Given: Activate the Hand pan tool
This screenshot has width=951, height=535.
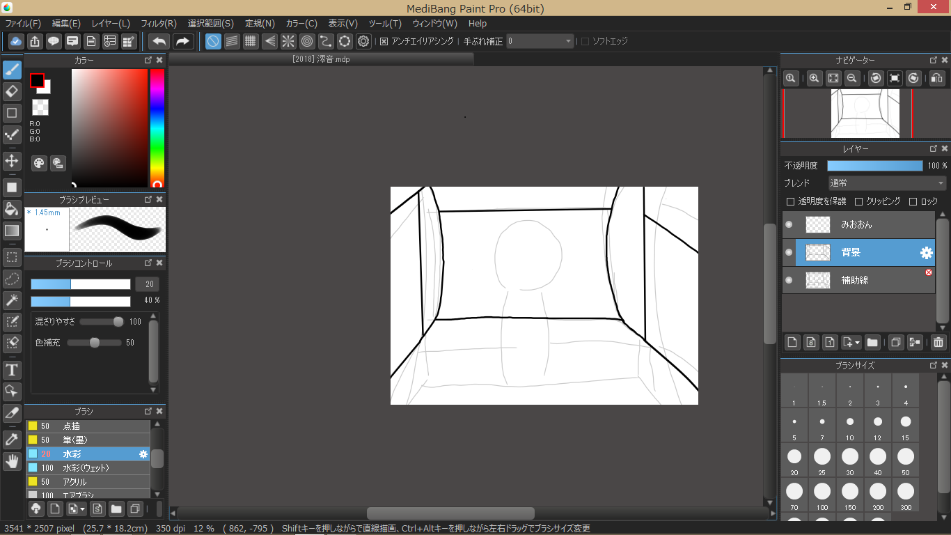Looking at the screenshot, I should 12,460.
